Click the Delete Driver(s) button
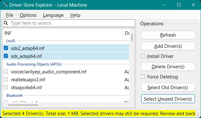The width and height of the screenshot is (201, 118). pyautogui.click(x=168, y=67)
